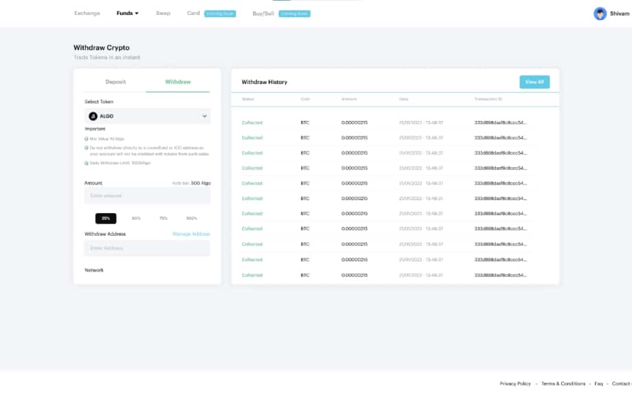632x396 pixels.
Task: Click the View All button
Action: [534, 82]
